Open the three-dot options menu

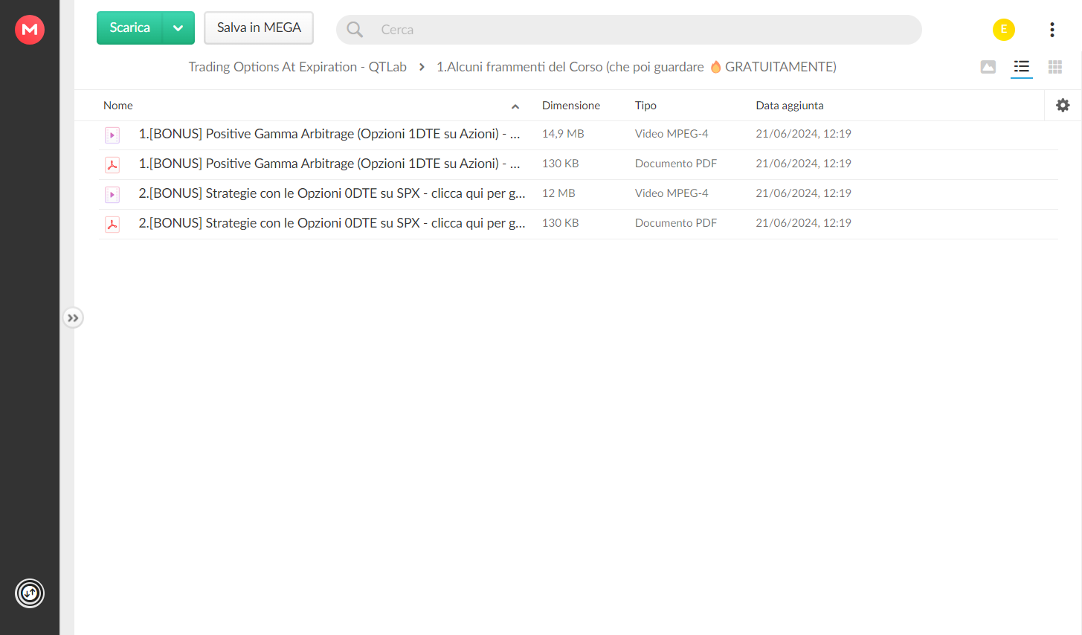point(1052,30)
